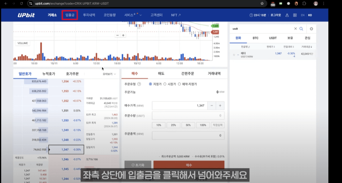Open the user profile icon in the header

coord(287,15)
